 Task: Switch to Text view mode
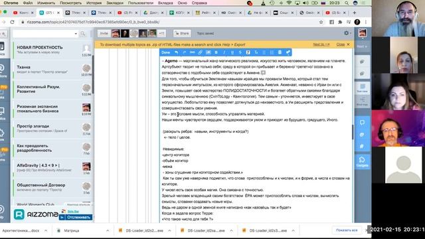[363, 88]
